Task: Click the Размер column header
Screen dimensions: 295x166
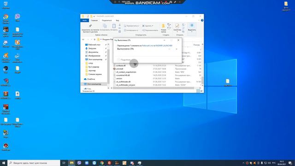Action: 196,45
